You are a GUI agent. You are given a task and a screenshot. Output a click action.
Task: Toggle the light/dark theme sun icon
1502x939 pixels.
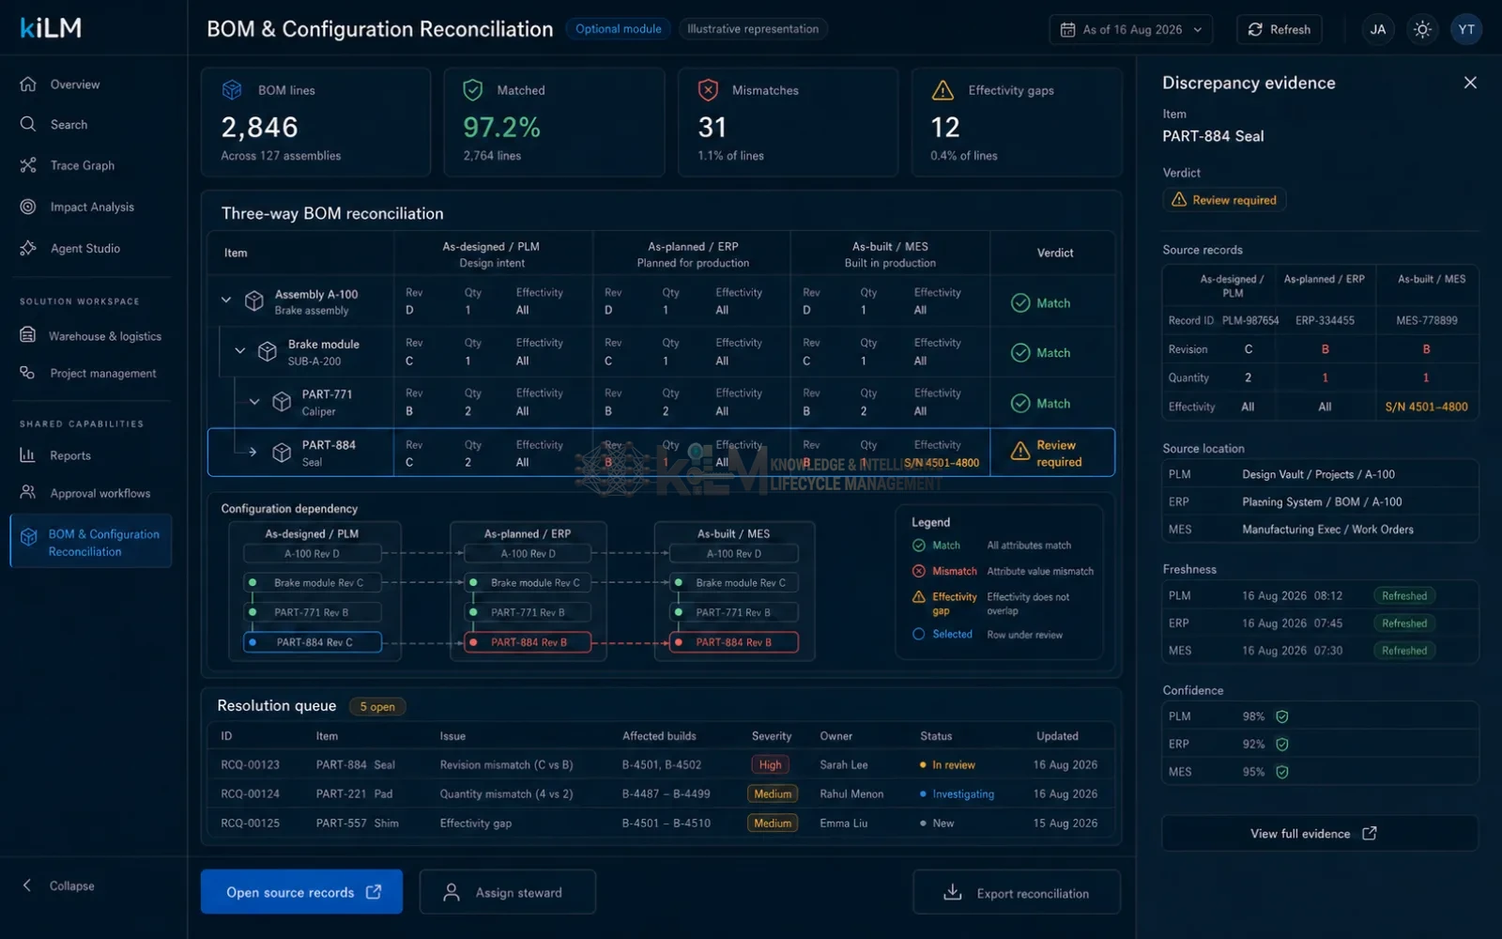(x=1422, y=29)
